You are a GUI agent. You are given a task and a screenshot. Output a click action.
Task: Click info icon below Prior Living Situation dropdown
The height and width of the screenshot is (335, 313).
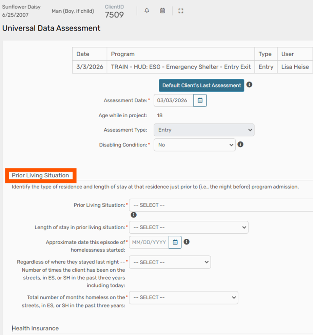pos(134,215)
